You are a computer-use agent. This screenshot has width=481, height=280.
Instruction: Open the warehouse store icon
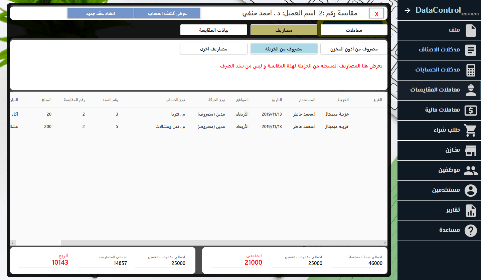coord(471,151)
